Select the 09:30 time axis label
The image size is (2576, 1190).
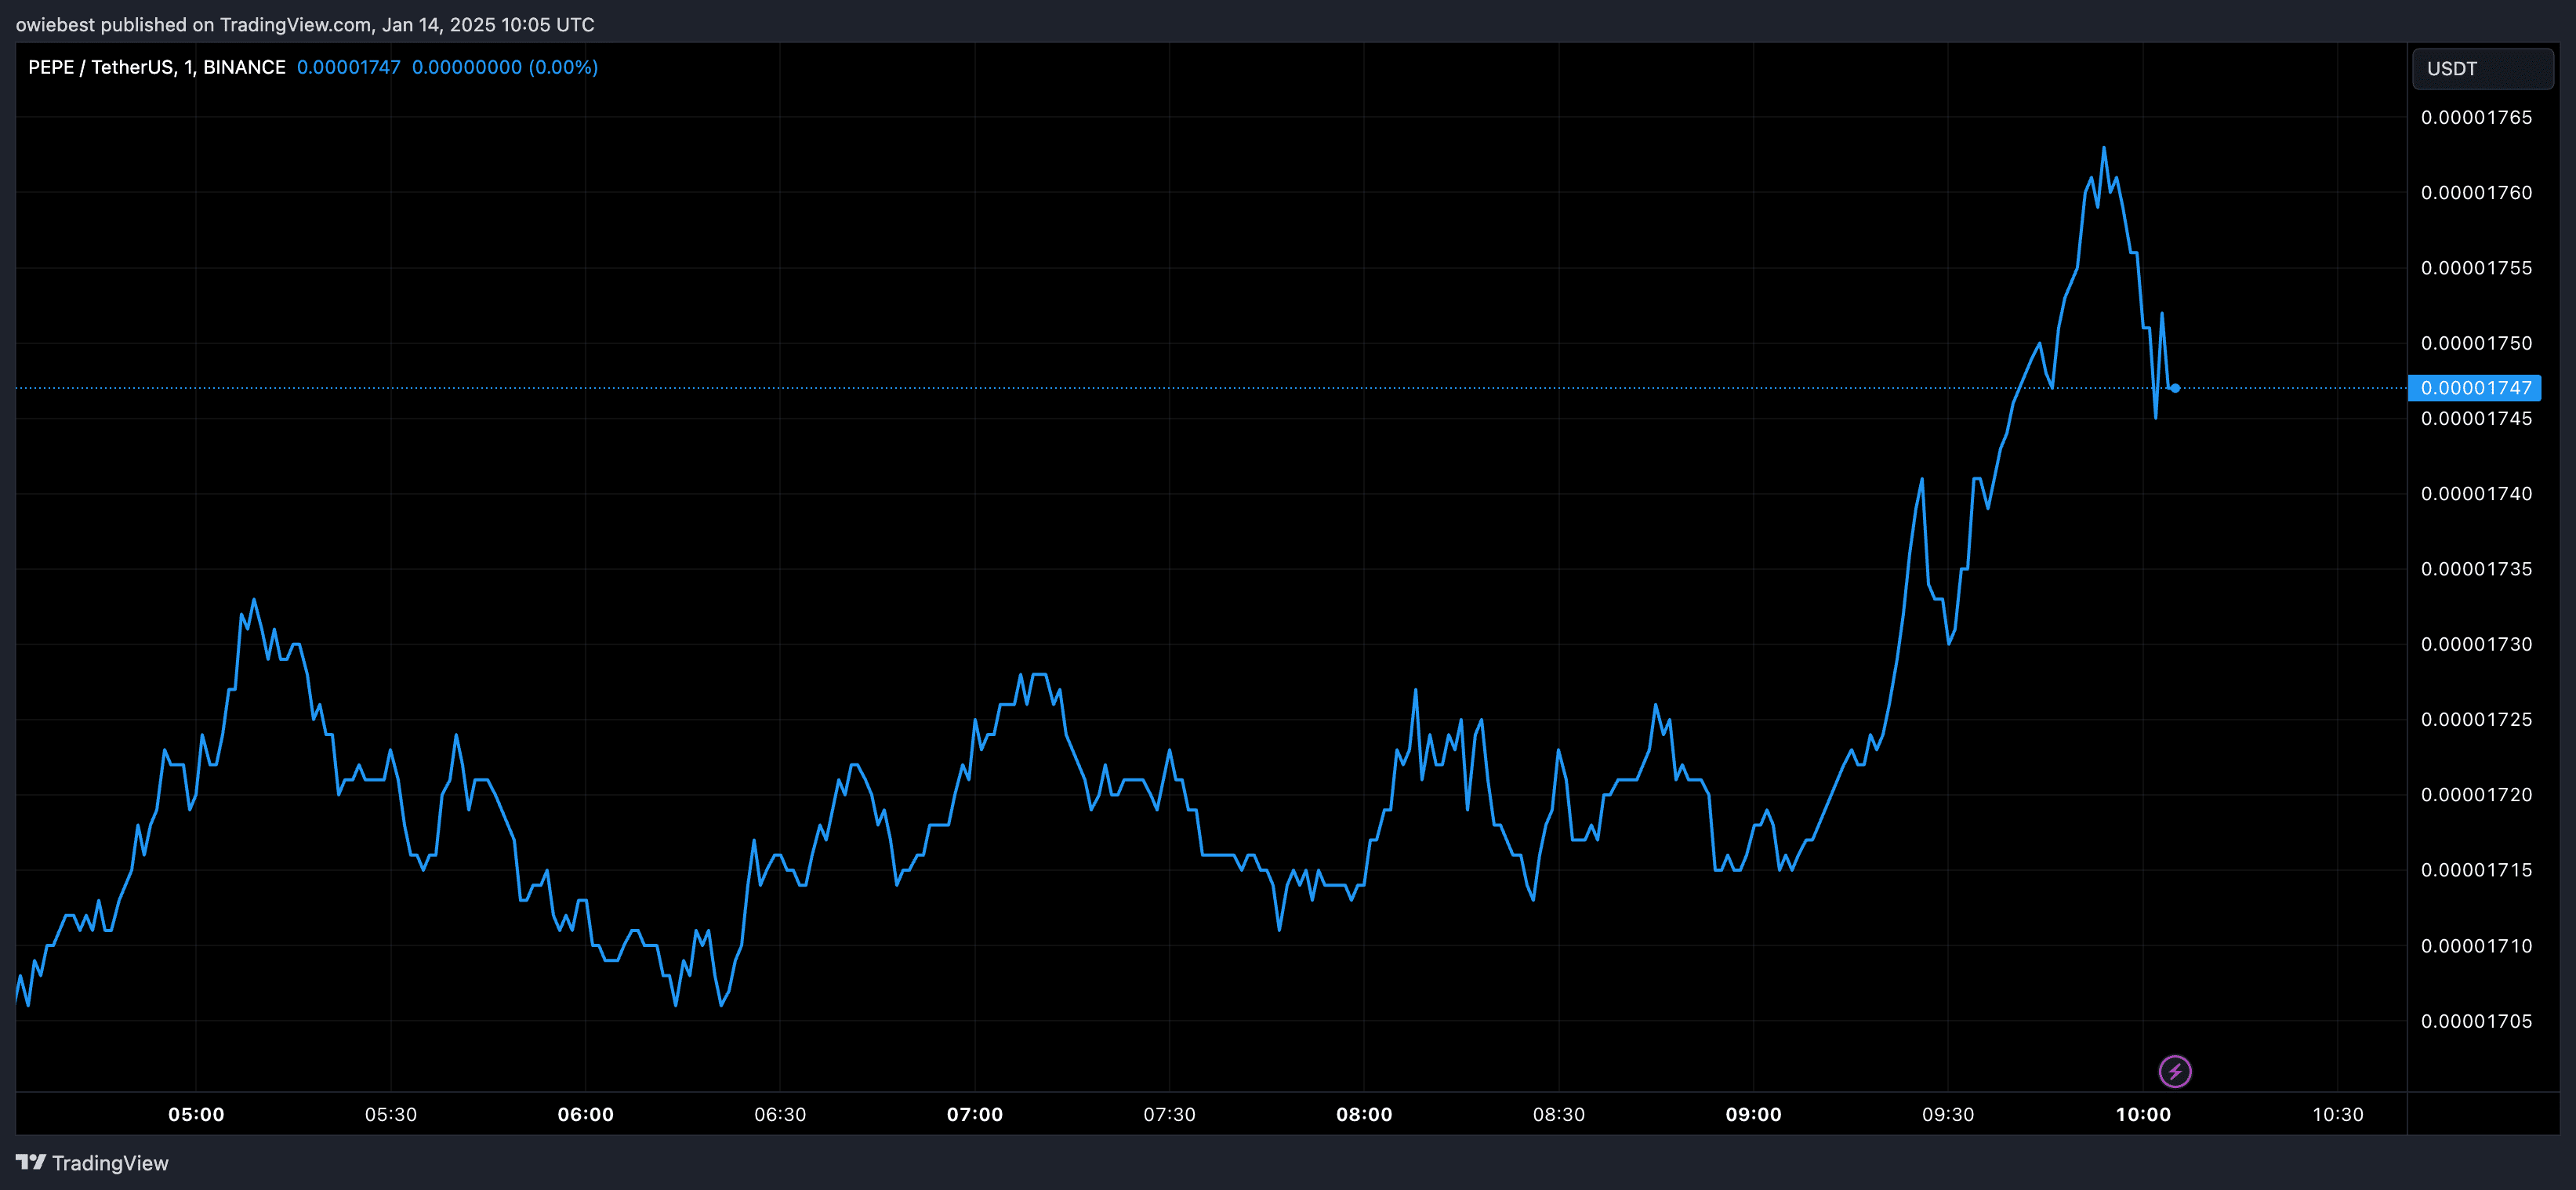(1948, 1114)
